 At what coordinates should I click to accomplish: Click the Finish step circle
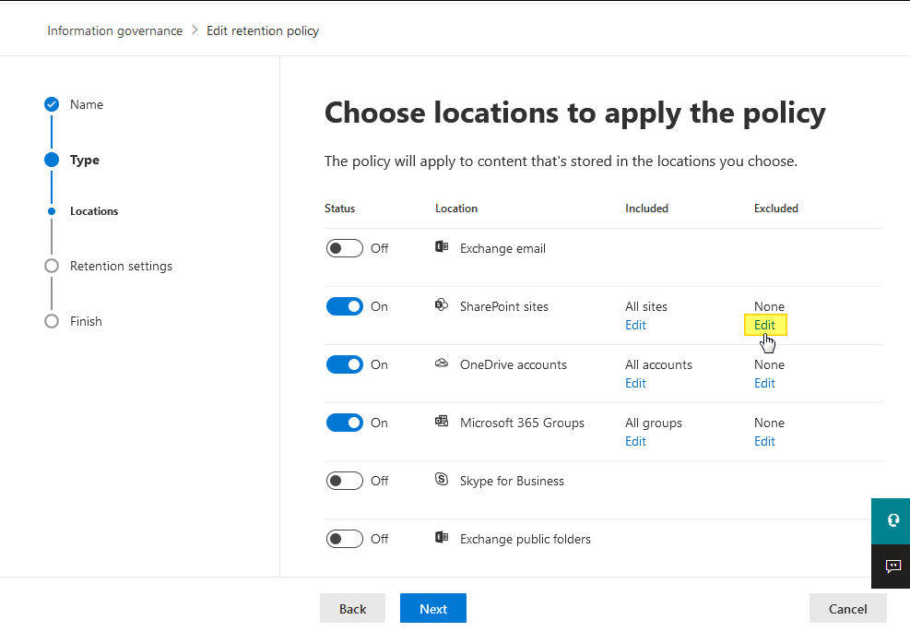pos(52,321)
